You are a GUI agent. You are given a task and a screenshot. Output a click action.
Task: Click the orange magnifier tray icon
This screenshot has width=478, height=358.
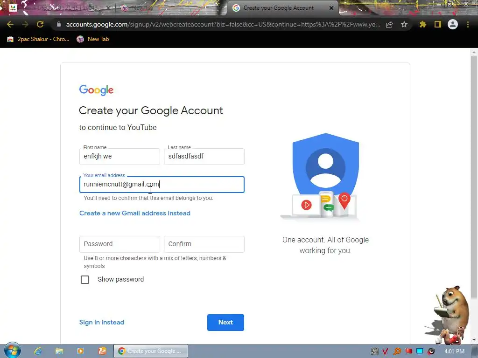397,351
